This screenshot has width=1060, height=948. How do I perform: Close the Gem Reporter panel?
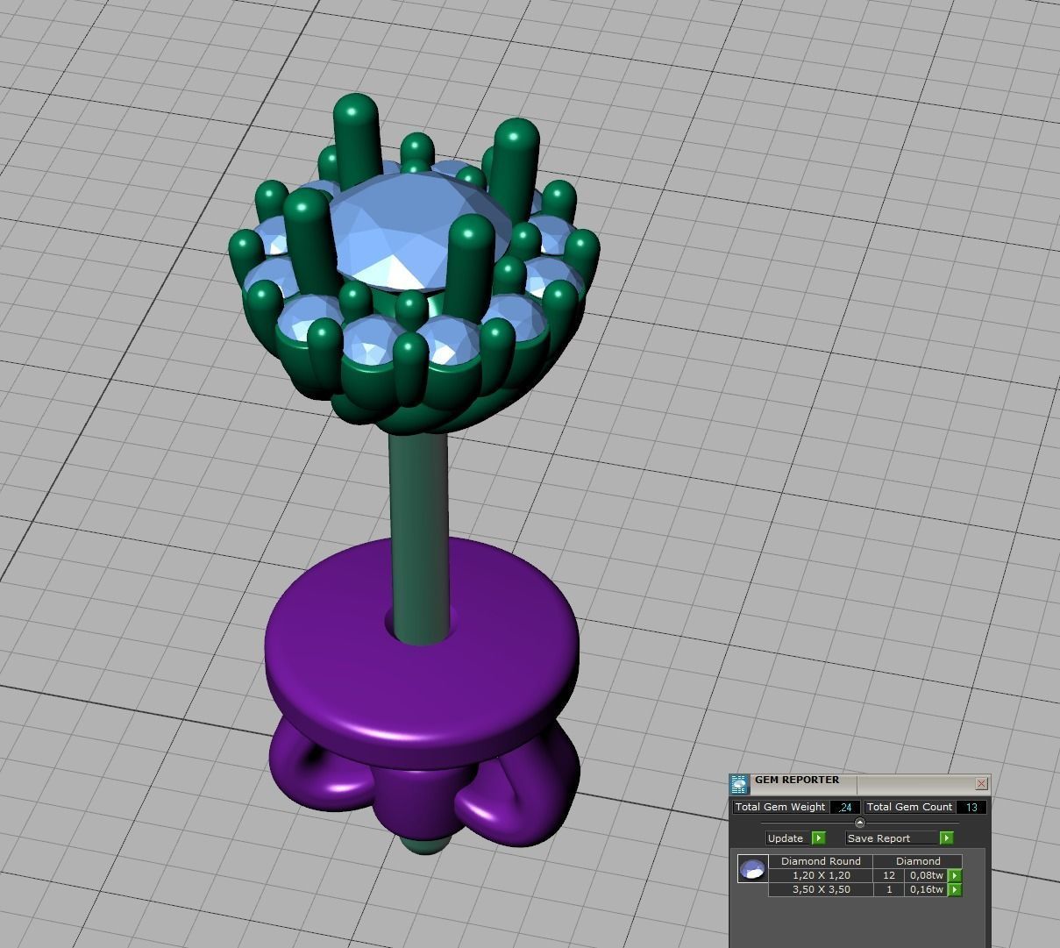coord(981,783)
